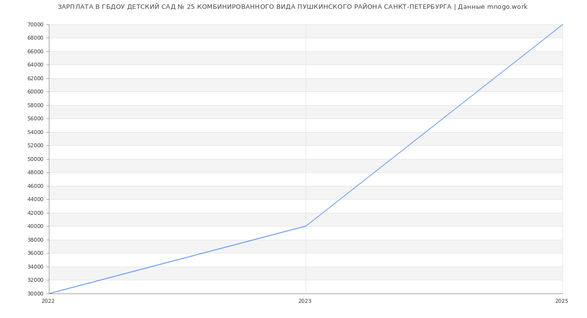Click the 60000 y-axis label
The image size is (587, 318).
coord(36,91)
